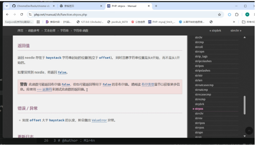Open the 所有书签 bookmarks folder

tap(248, 22)
